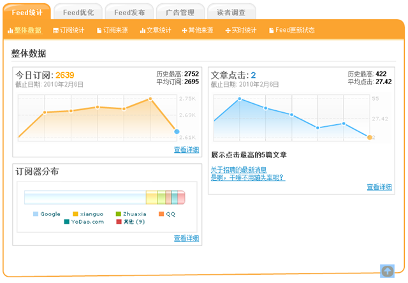The height and width of the screenshot is (283, 408).
Task: Click the 整体数据 bar chart icon
Action: 10,31
